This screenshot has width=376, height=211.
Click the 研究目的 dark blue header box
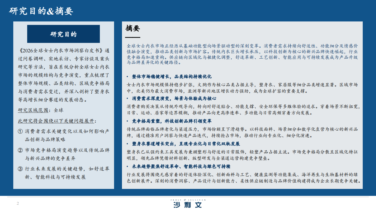[63, 34]
